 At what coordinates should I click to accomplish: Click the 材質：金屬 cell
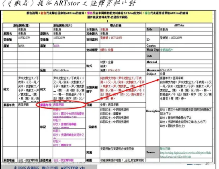click(107, 62)
